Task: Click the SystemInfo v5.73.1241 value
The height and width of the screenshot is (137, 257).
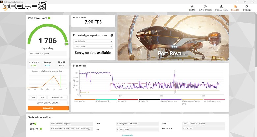Action: point(204,128)
